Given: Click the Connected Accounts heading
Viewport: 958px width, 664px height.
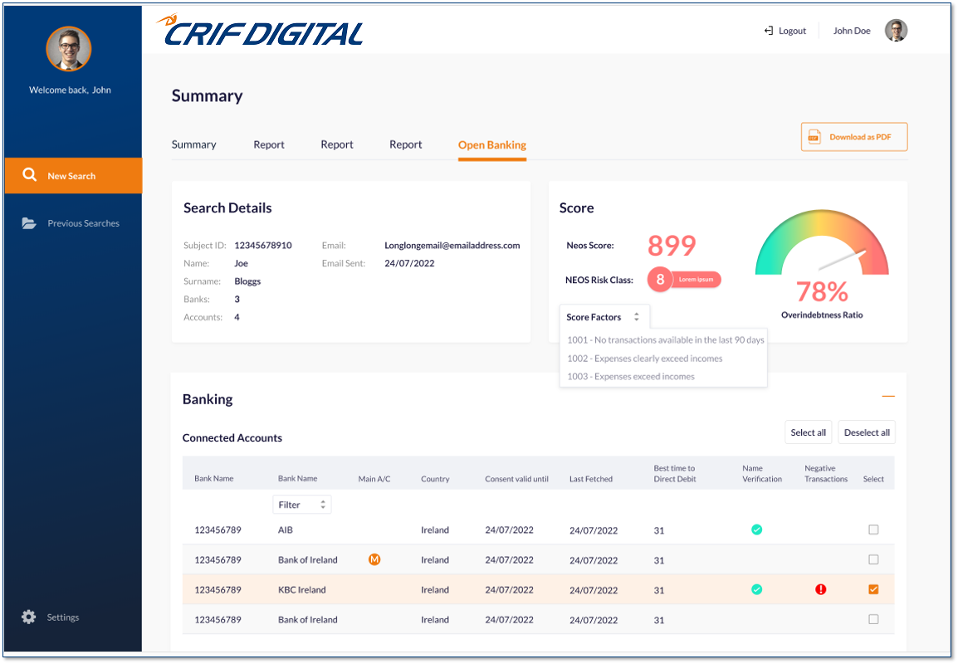Looking at the screenshot, I should [x=232, y=438].
